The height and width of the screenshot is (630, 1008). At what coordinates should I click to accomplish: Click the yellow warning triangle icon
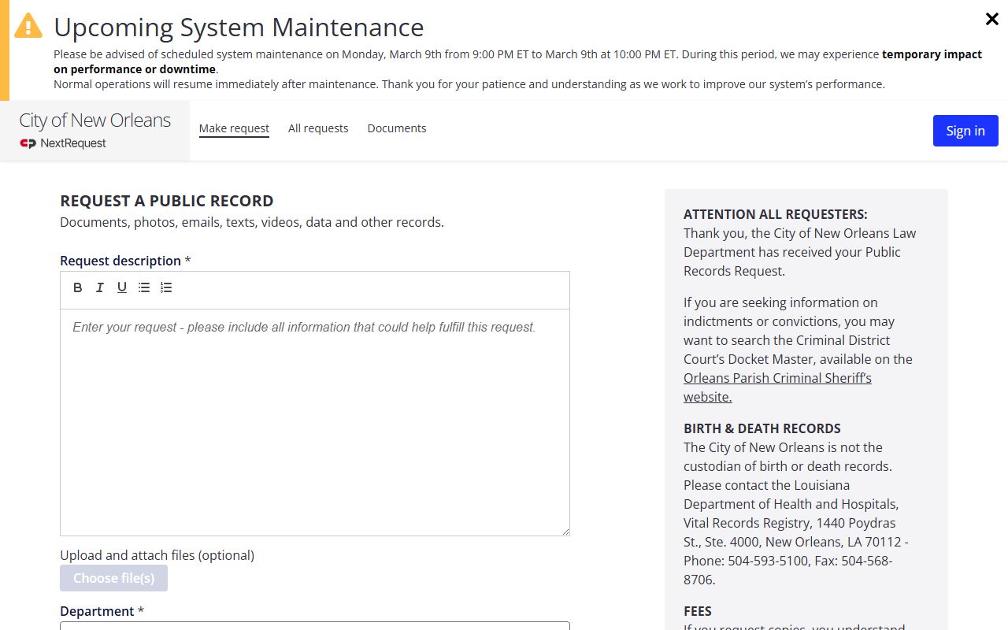[28, 26]
